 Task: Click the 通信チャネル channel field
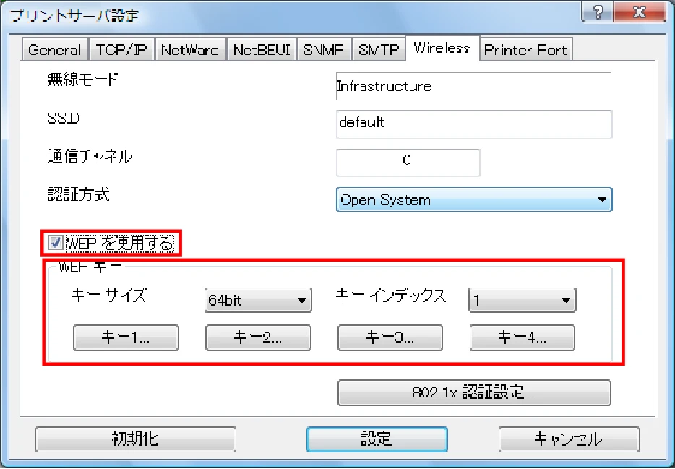[408, 162]
